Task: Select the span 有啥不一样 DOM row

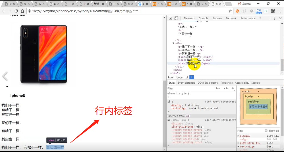Action: pyautogui.click(x=223, y=60)
